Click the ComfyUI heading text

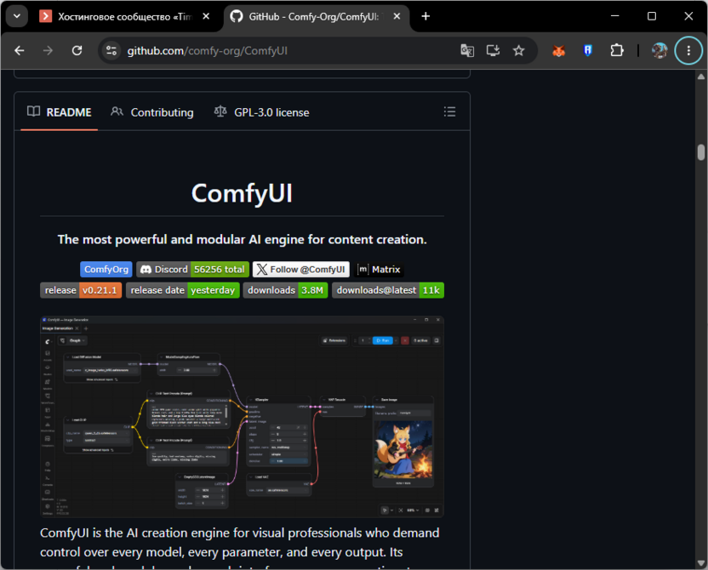[242, 193]
